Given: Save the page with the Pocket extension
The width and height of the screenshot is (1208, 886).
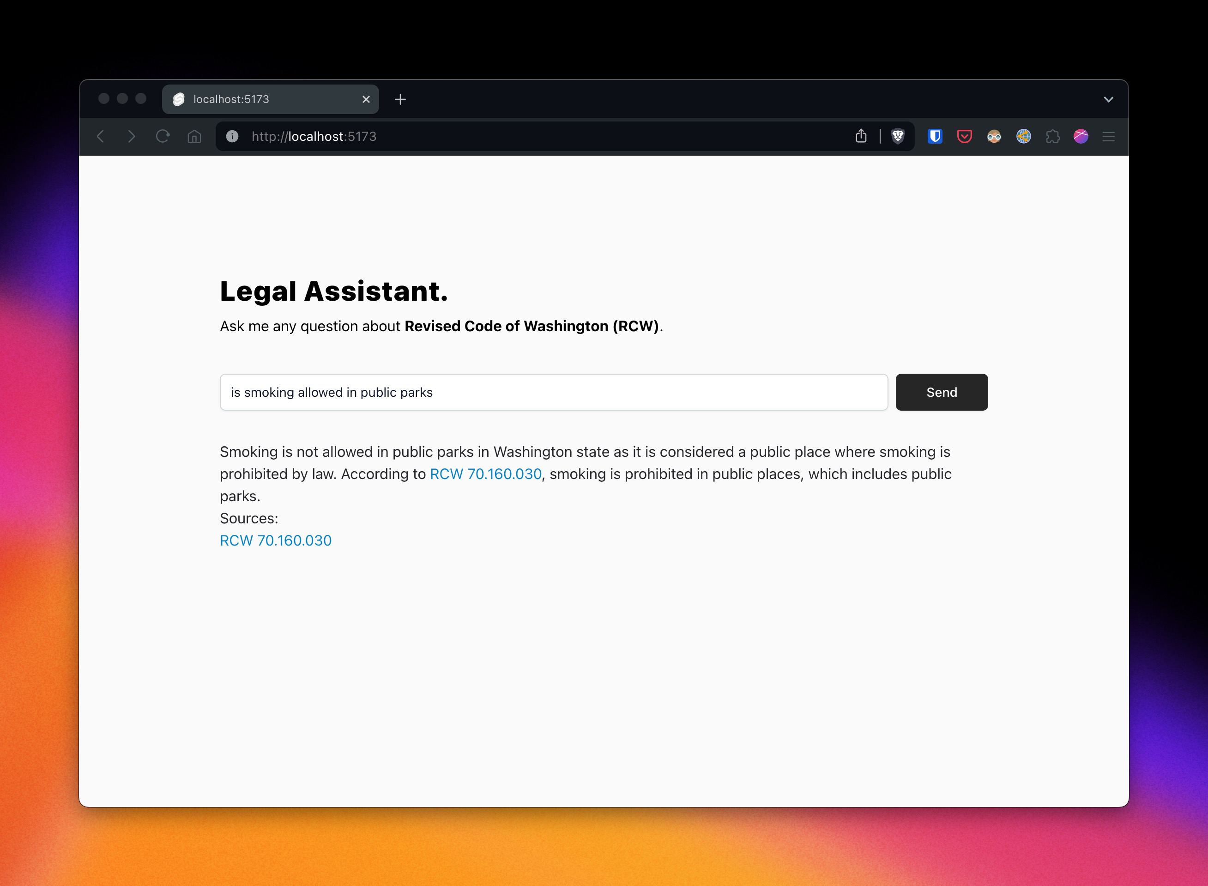Looking at the screenshot, I should click(964, 137).
